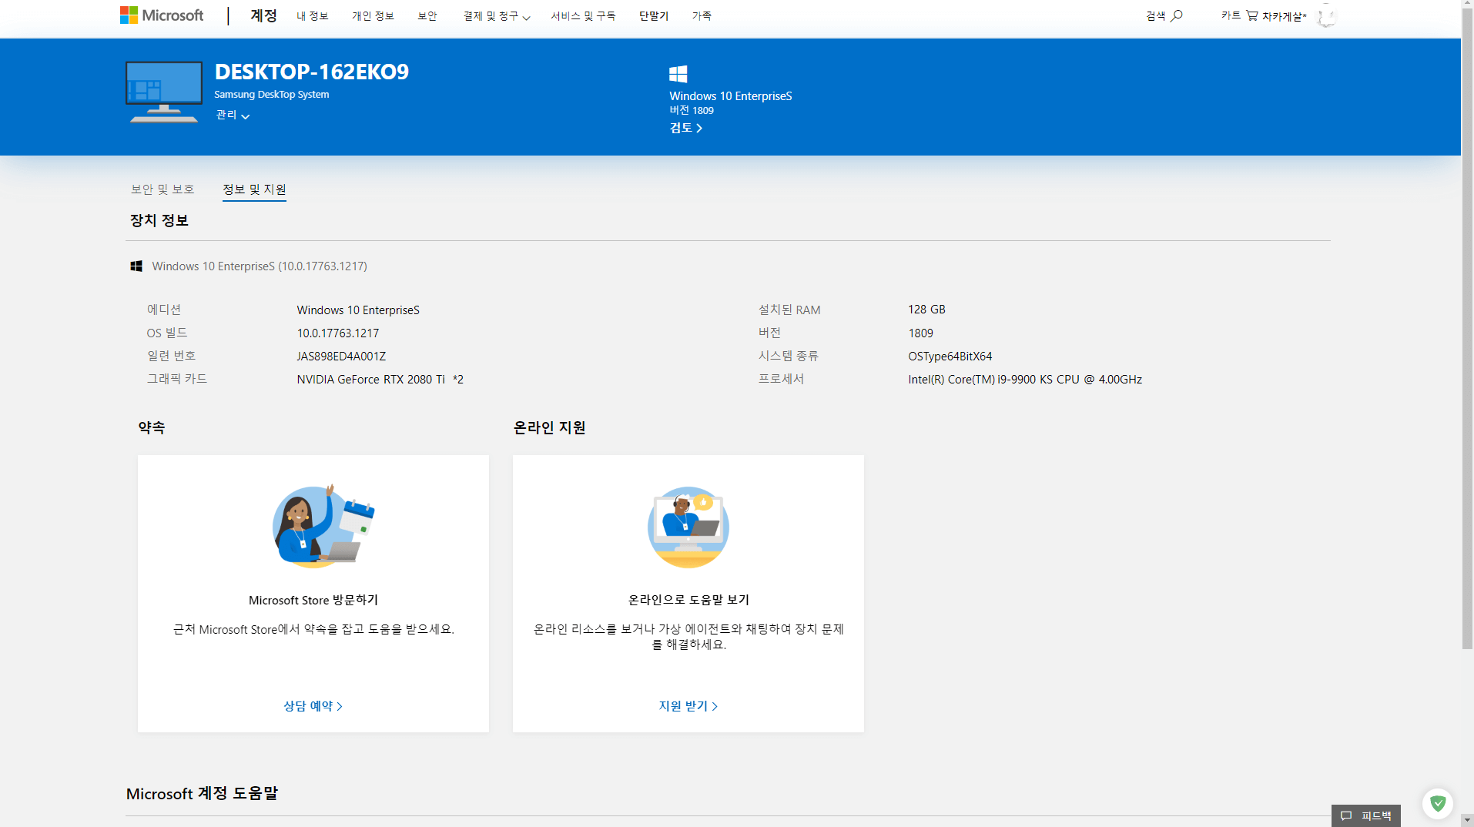This screenshot has width=1474, height=827.
Task: Click the Microsoft logo
Action: click(162, 15)
